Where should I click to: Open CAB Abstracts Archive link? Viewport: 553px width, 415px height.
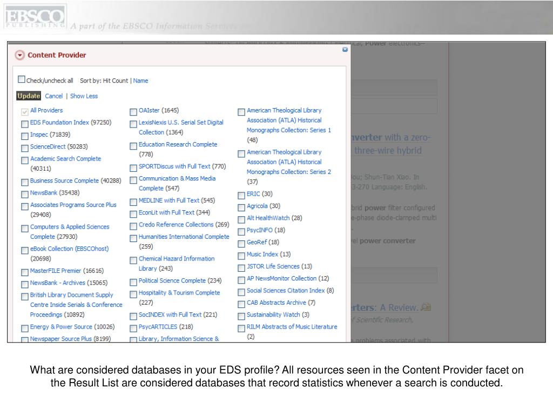pos(276,303)
